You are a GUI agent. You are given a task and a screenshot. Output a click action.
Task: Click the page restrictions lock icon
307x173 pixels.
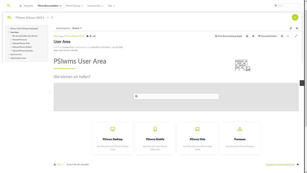87,36
